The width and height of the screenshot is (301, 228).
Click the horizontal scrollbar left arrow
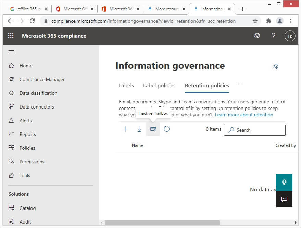[102, 223]
